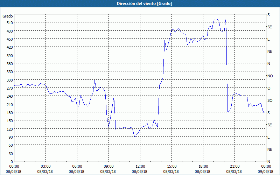Click the S compass label beside the 180 gridline
The width and height of the screenshot is (280, 175).
tap(268, 113)
